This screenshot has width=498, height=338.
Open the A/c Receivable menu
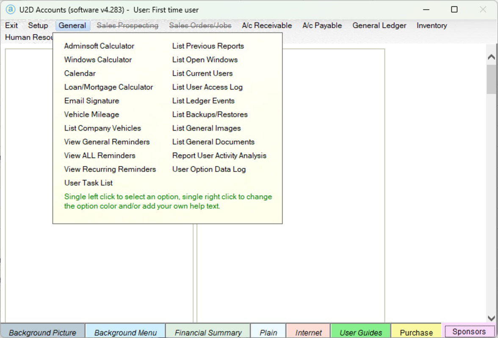[x=267, y=25]
